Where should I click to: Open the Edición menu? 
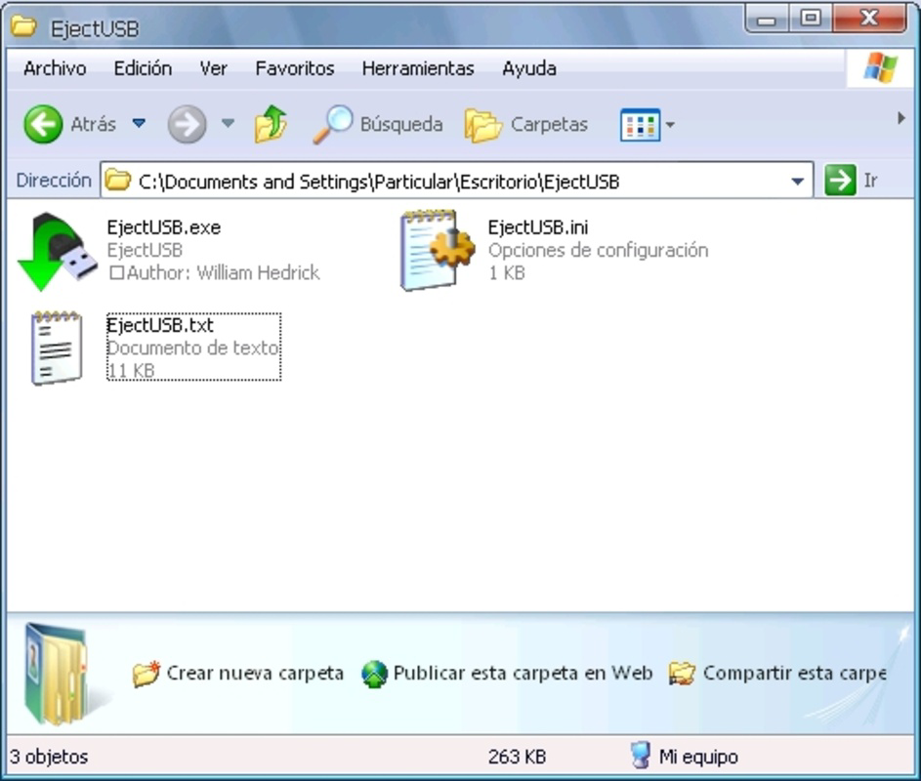(143, 68)
